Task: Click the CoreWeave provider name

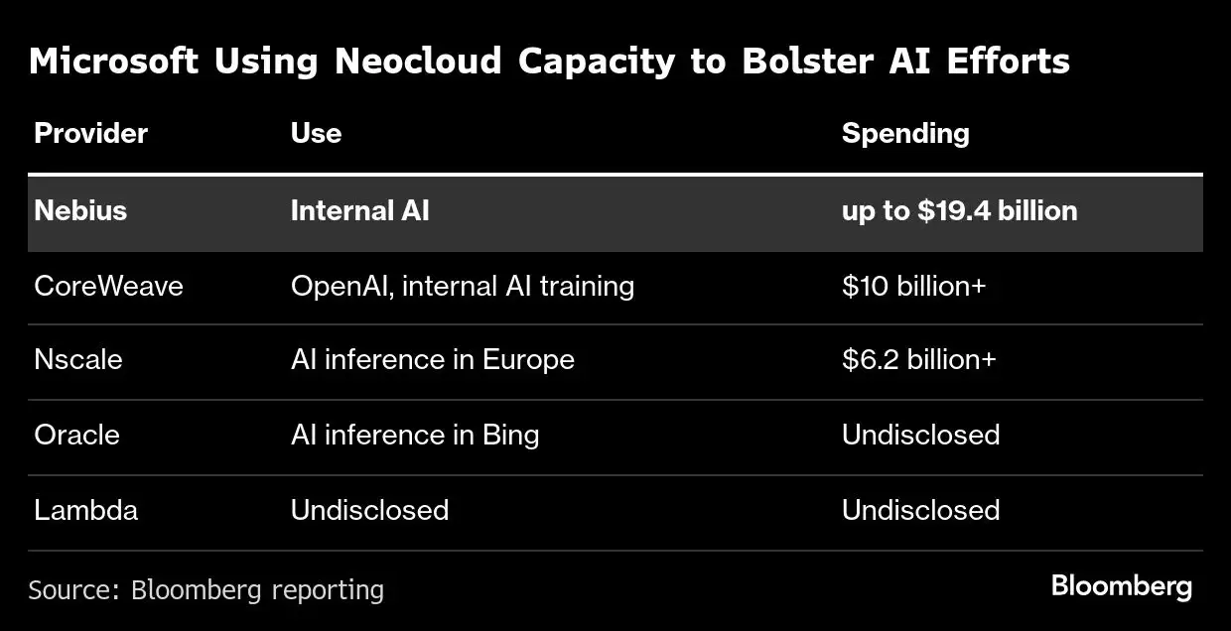Action: click(108, 286)
